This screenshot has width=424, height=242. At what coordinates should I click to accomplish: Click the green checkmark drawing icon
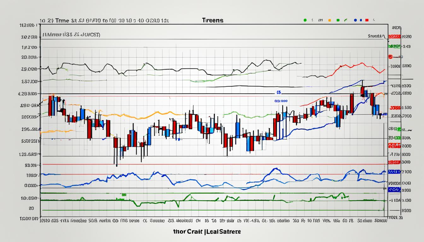(x=346, y=20)
